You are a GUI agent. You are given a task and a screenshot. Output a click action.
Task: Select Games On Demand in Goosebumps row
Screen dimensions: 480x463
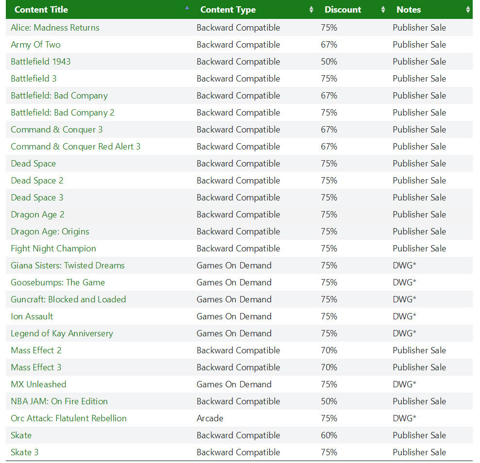234,282
